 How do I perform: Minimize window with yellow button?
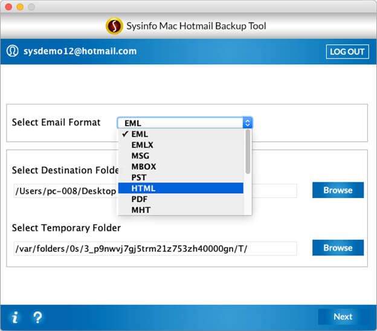pyautogui.click(x=20, y=7)
